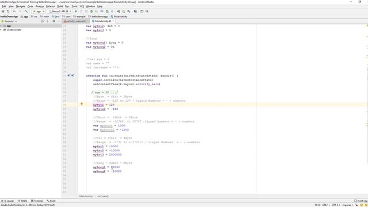Start debugging with the green bug icon
This screenshot has width=368, height=207.
(x=91, y=11)
